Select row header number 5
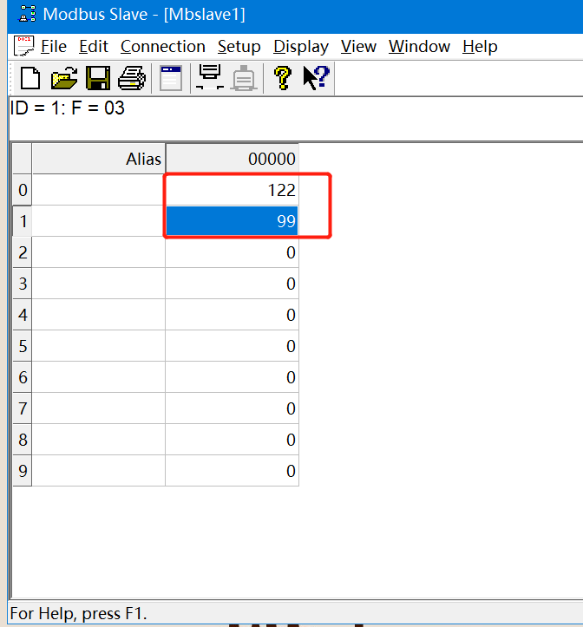 click(x=22, y=346)
